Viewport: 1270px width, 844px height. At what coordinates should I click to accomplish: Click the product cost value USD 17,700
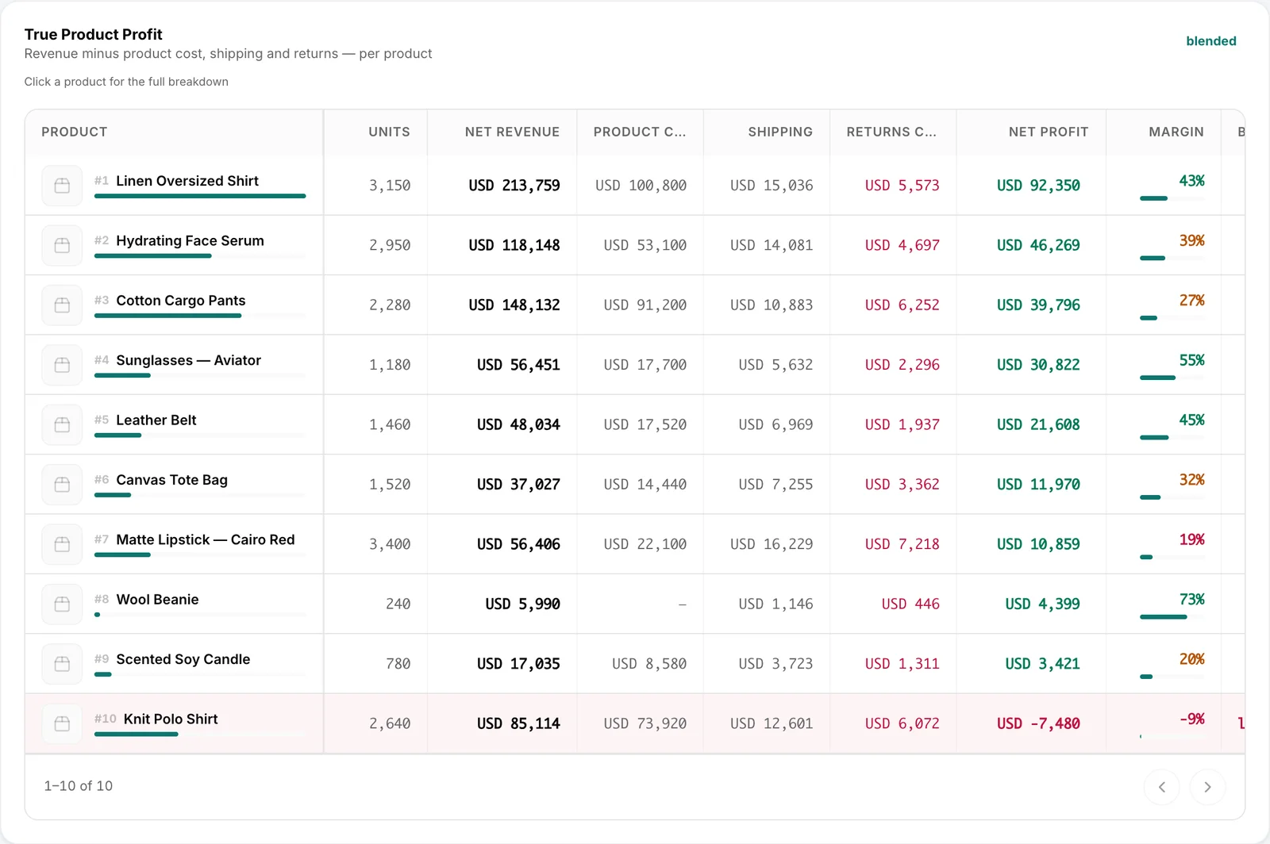pos(645,365)
